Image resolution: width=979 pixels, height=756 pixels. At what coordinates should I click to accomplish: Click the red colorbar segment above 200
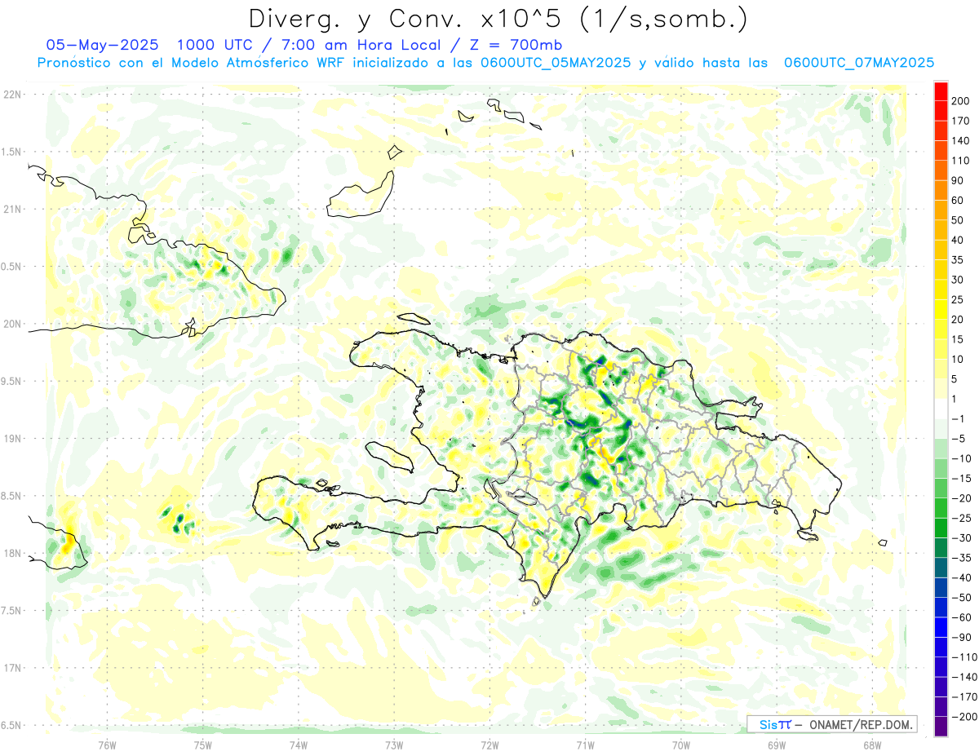(941, 91)
